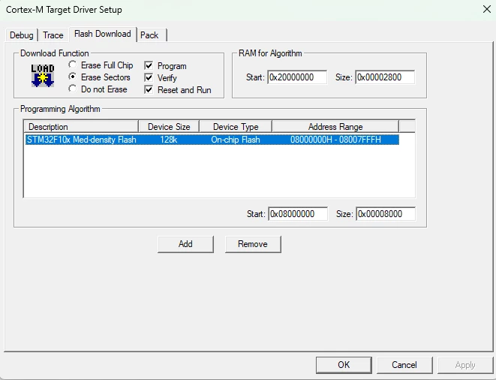The height and width of the screenshot is (380, 496).
Task: Switch to the Debug tab
Action: coord(22,35)
